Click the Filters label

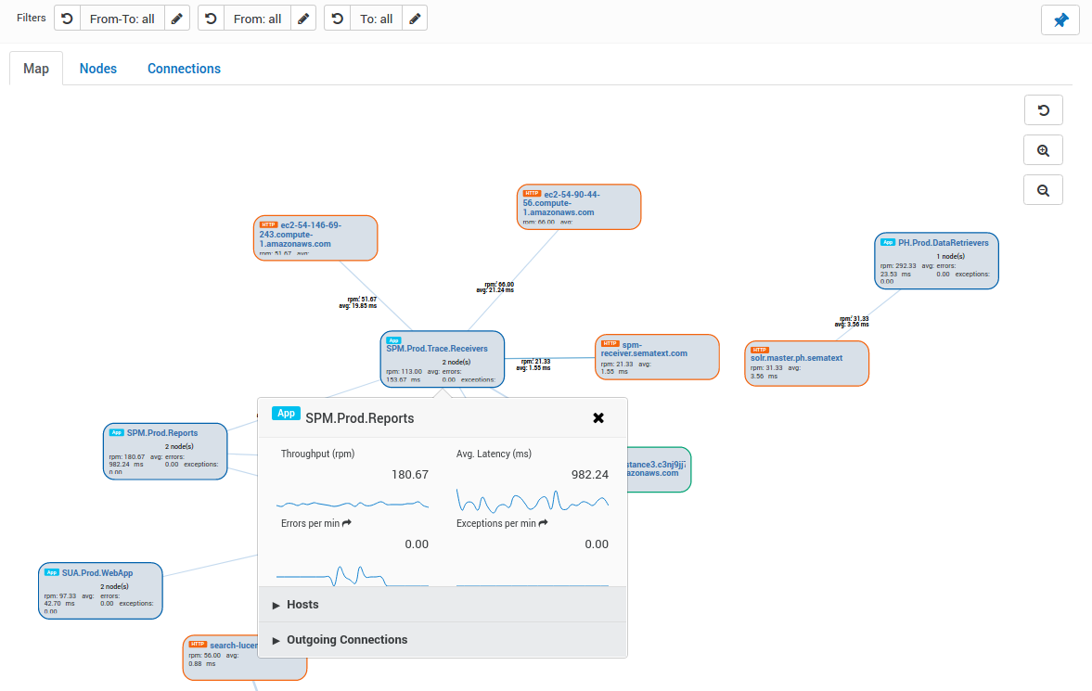(32, 18)
